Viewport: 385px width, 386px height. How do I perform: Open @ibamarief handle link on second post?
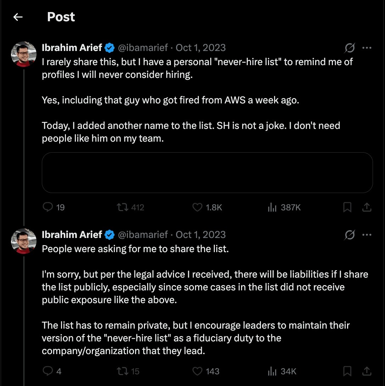click(143, 234)
